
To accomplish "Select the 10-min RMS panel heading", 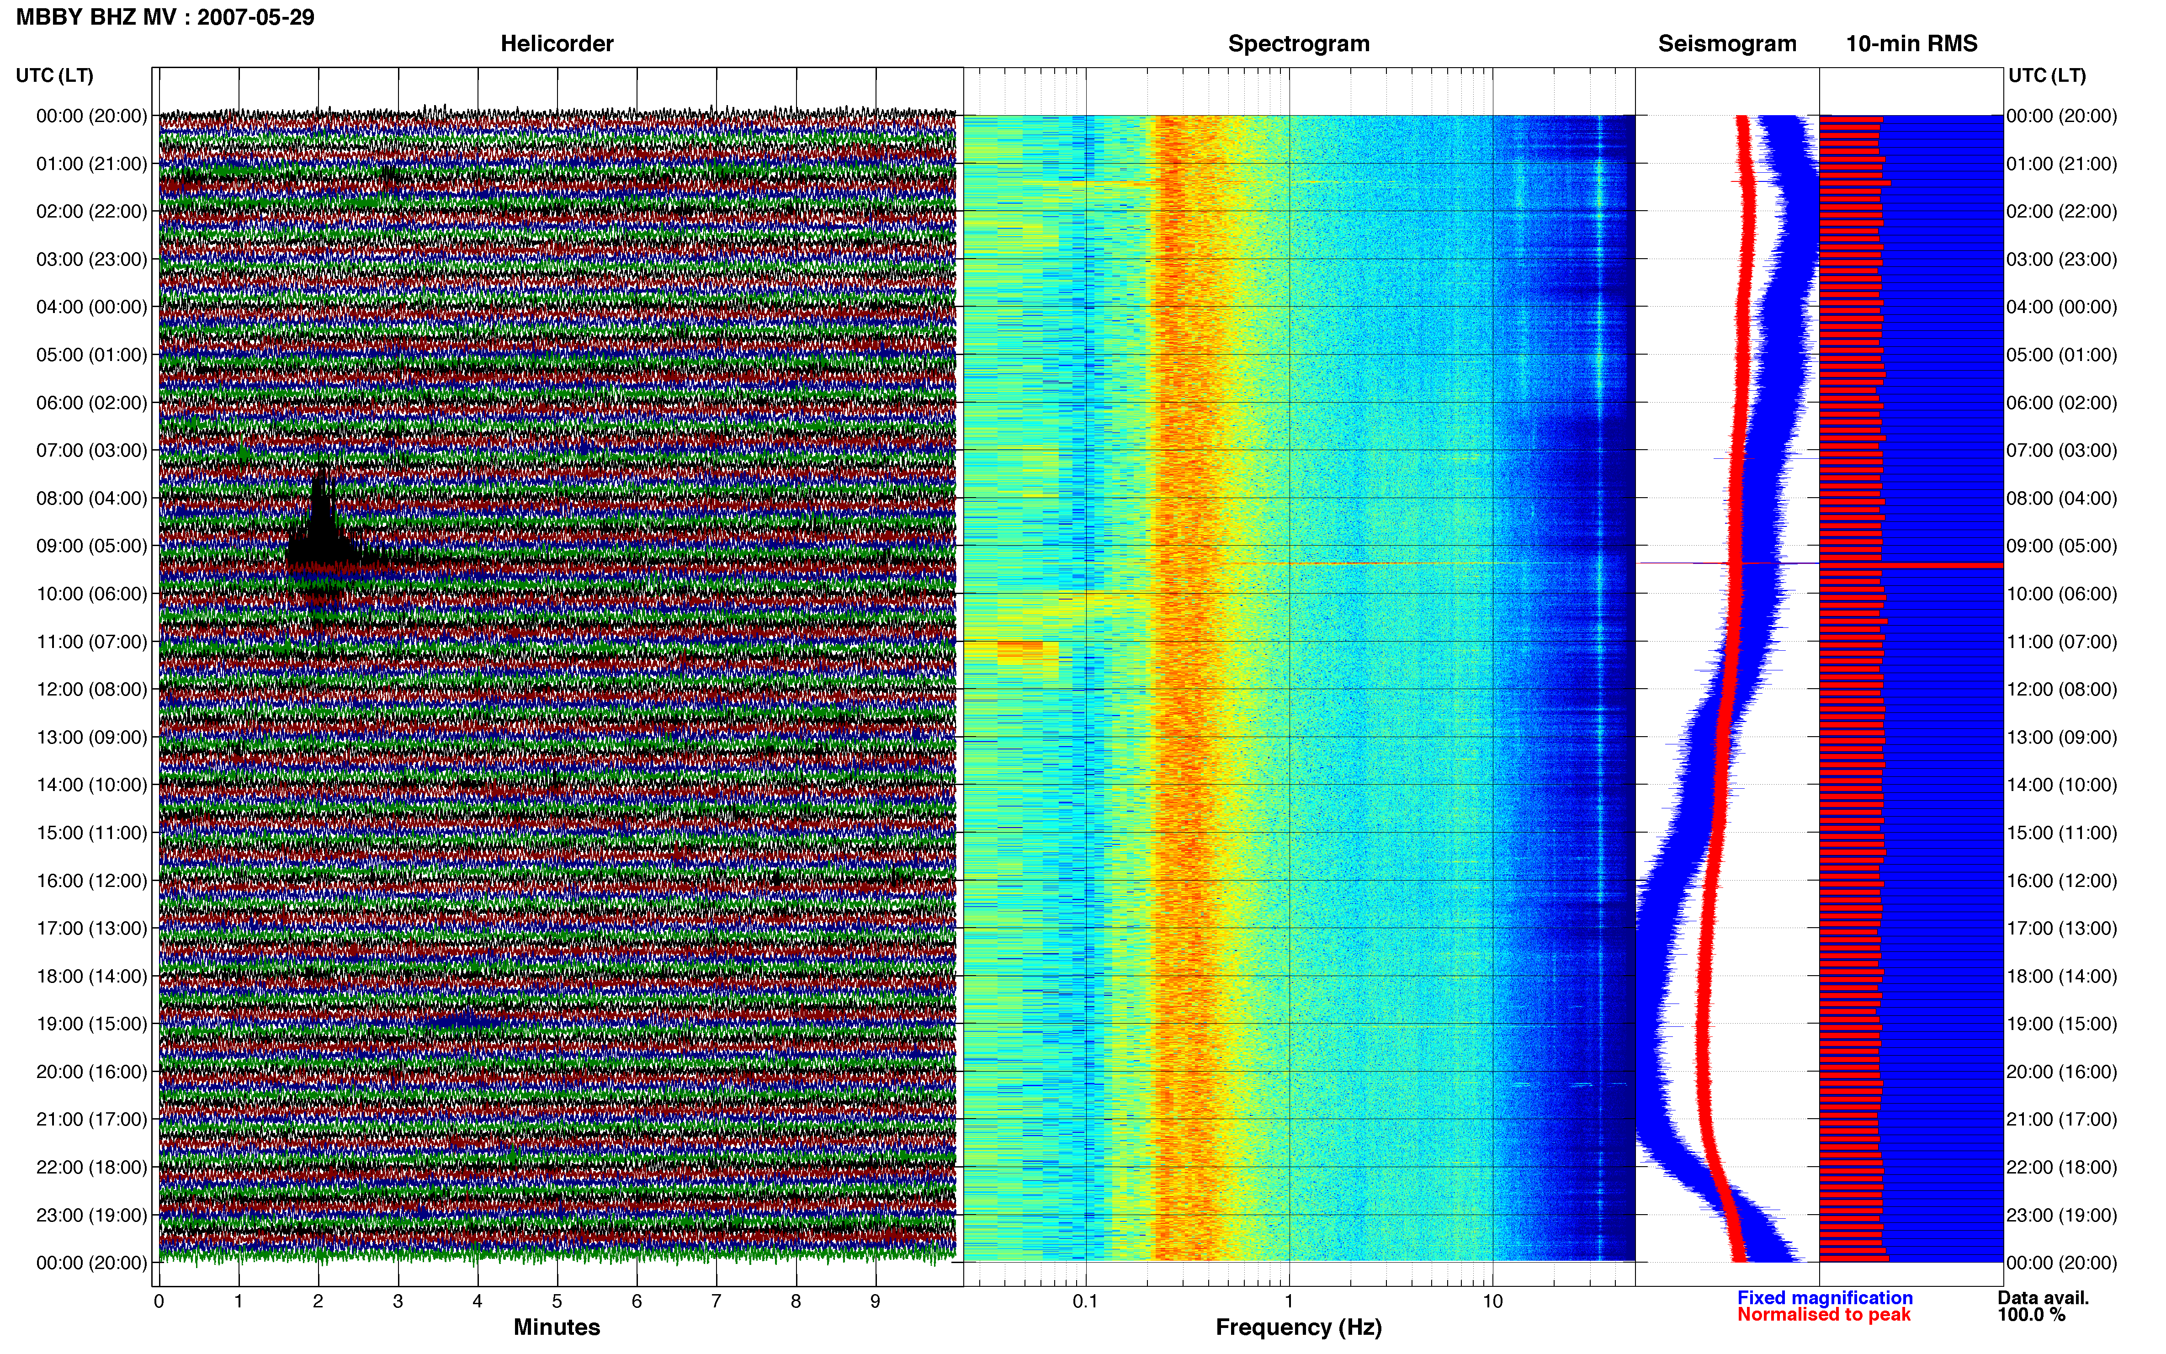I will (x=1912, y=43).
